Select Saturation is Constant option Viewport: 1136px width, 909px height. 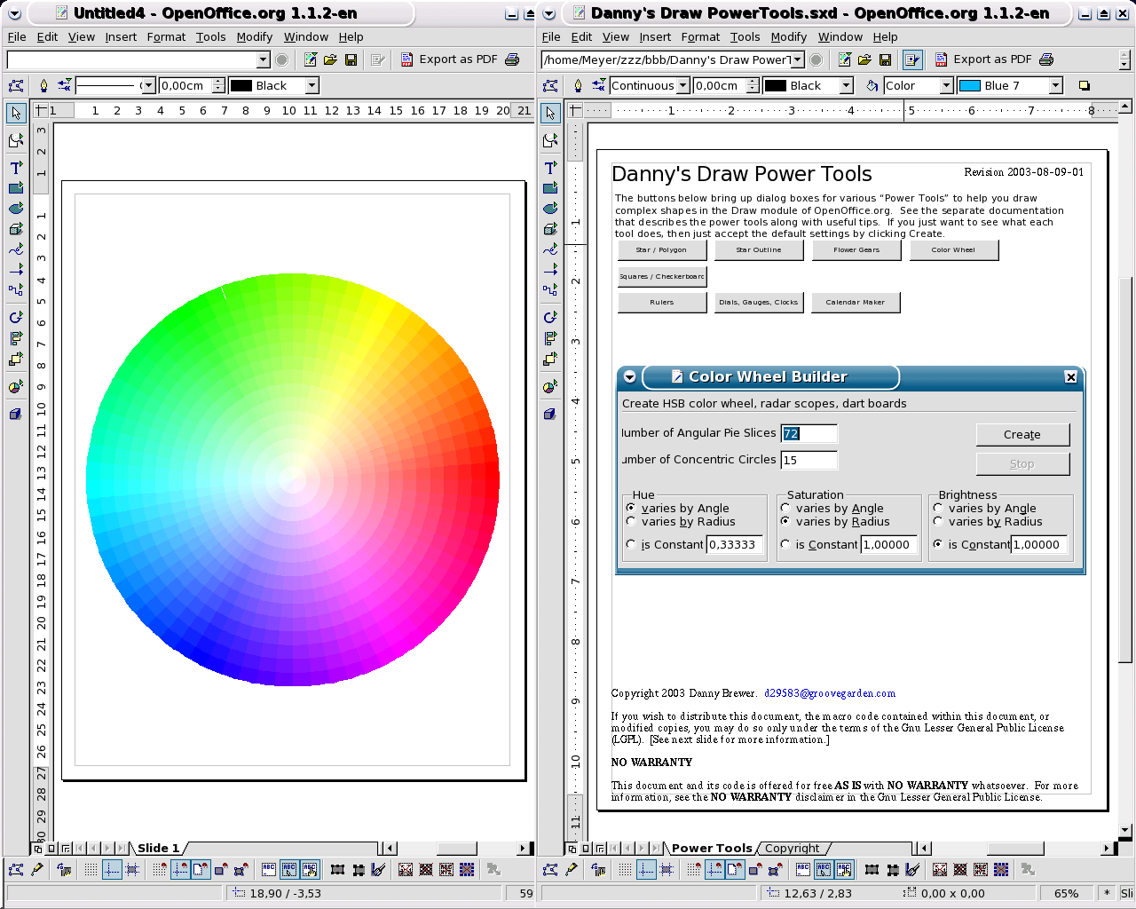[785, 544]
